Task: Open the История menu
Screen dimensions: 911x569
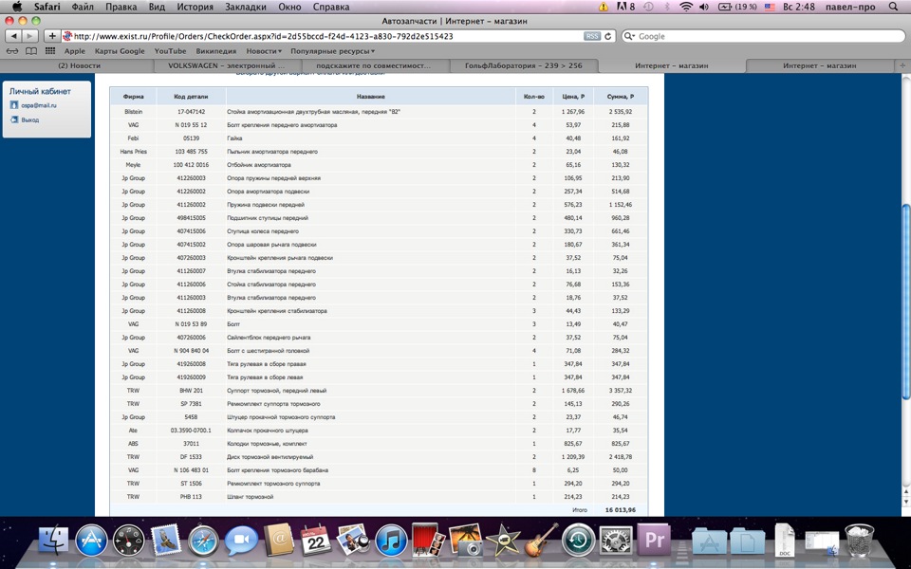Action: tap(195, 7)
